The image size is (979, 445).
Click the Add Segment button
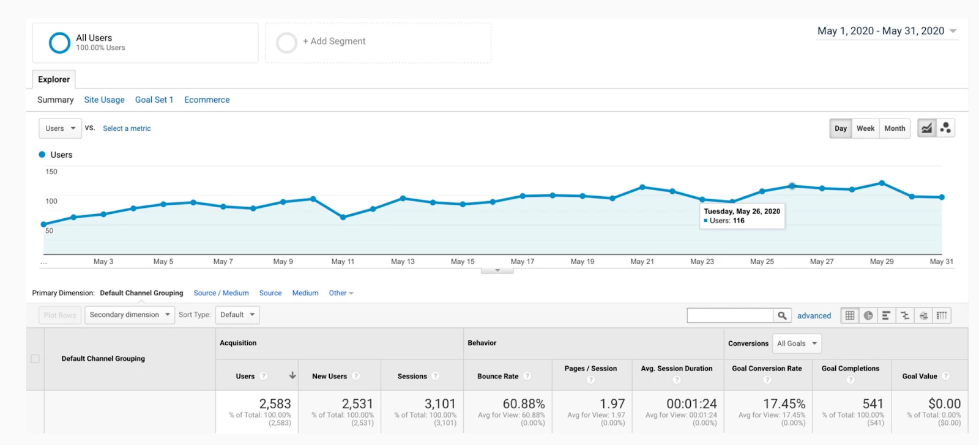378,43
